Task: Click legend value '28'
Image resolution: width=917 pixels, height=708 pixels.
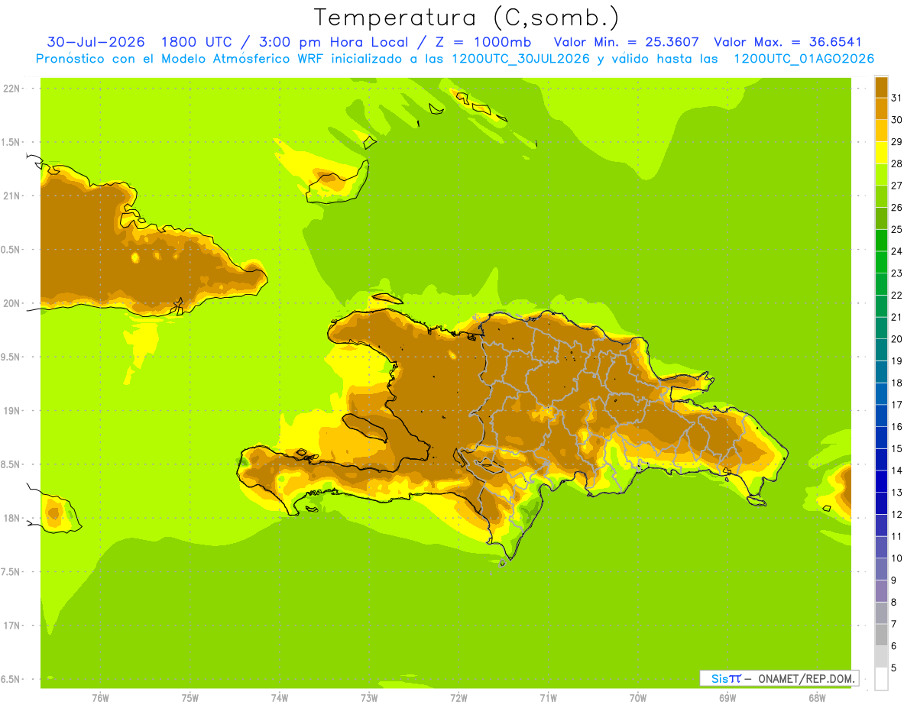Action: coord(897,163)
